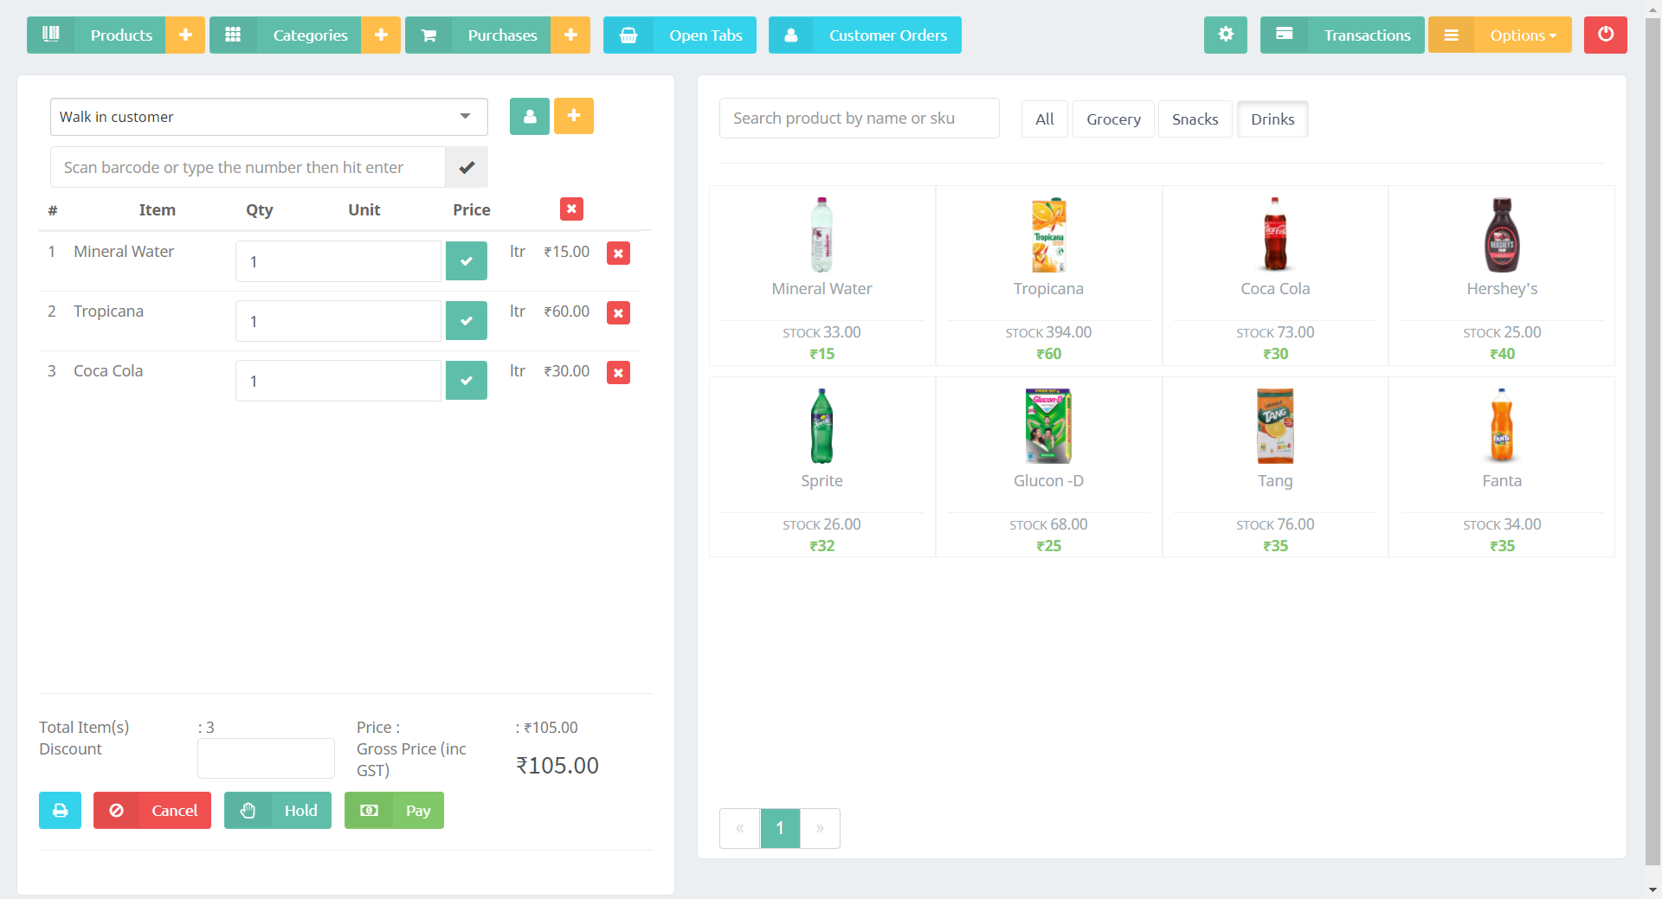Open the Walk in customer dropdown
Screen dimensions: 1662x899
(269, 117)
